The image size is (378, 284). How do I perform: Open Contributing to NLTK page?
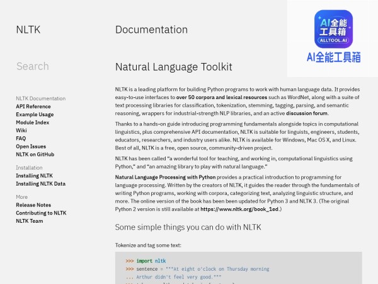(x=41, y=213)
